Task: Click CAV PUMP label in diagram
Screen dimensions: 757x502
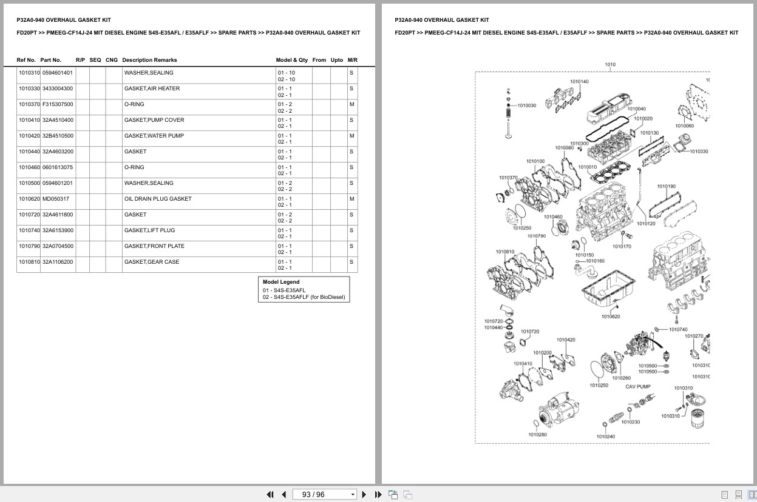Action: (x=638, y=386)
